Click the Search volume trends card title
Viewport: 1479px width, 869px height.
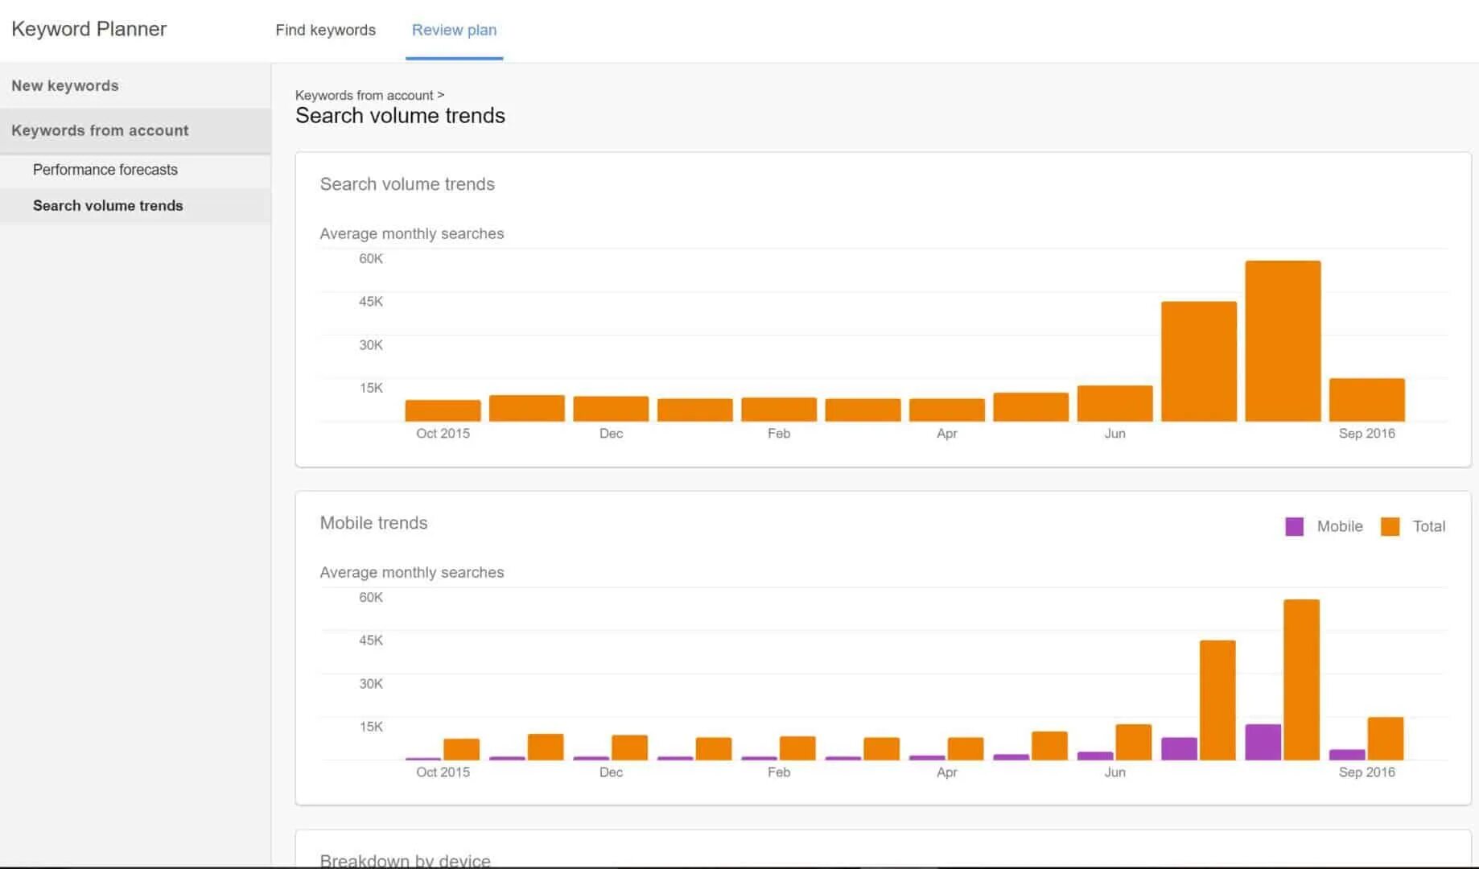point(407,184)
